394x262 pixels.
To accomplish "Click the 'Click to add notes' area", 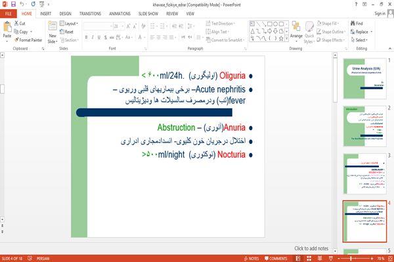I will click(311, 248).
